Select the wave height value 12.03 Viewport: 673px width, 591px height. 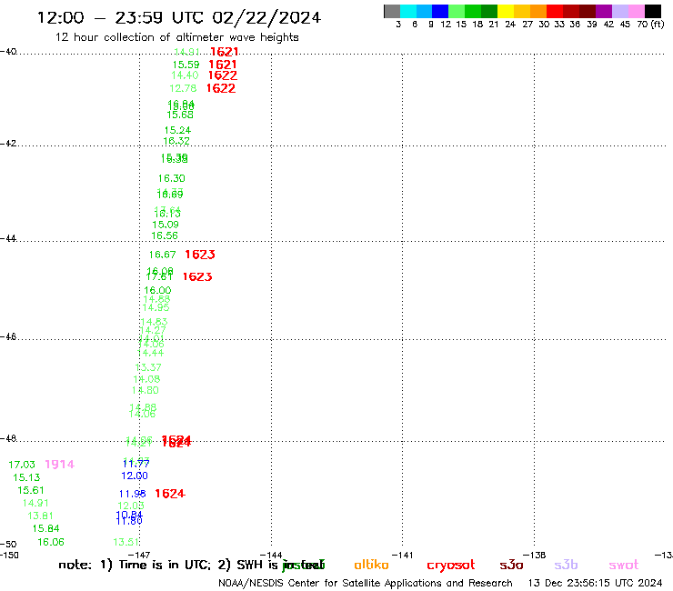[131, 506]
